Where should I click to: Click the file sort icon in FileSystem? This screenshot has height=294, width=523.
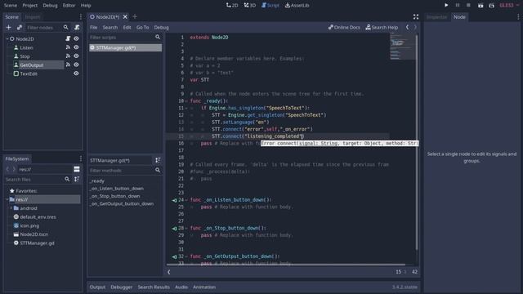77,180
